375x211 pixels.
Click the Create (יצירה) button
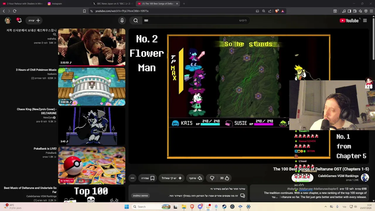pos(34,21)
